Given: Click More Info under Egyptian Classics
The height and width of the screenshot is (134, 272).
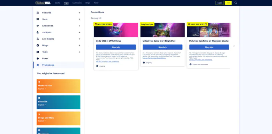Looking at the screenshot, I should click(209, 47).
